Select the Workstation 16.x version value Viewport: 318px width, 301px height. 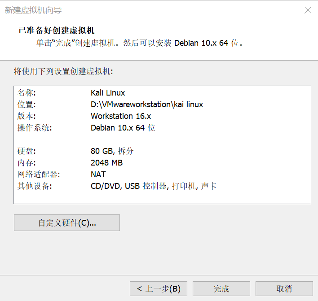121,116
